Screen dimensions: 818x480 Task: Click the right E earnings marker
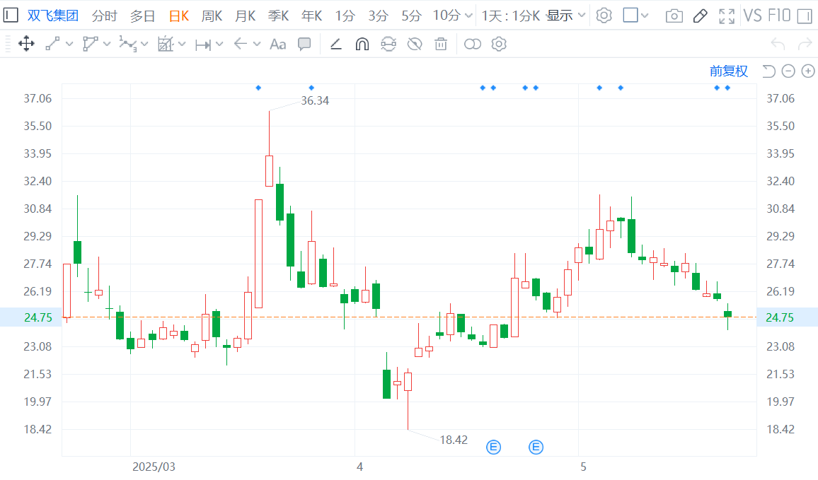(x=536, y=447)
